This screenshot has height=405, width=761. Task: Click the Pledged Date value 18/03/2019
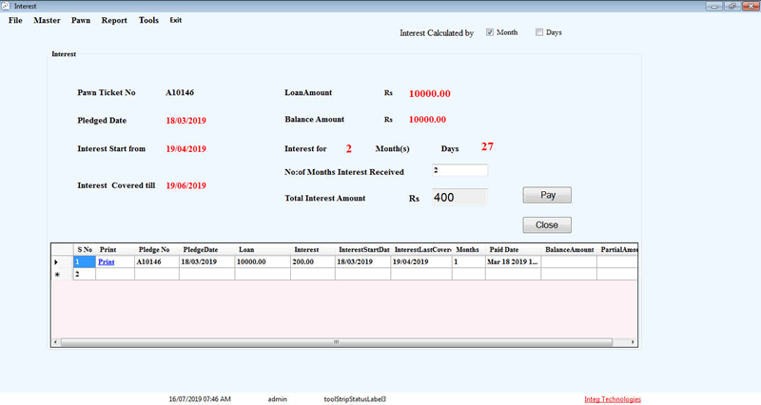click(x=185, y=121)
